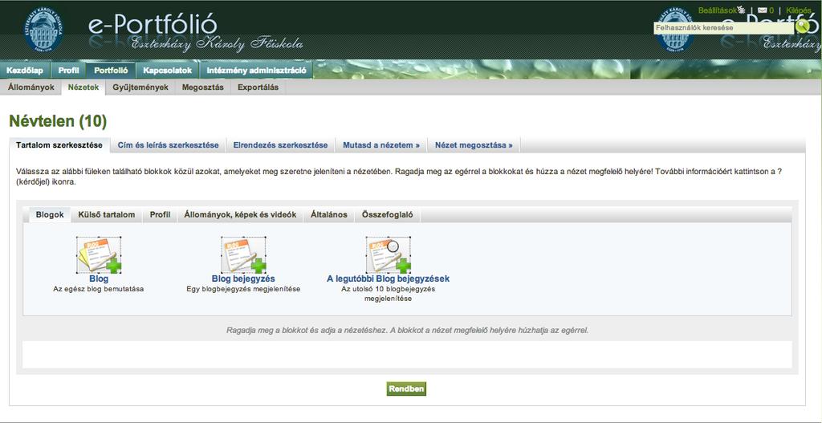Select the Portfólió main menu item

coord(111,71)
